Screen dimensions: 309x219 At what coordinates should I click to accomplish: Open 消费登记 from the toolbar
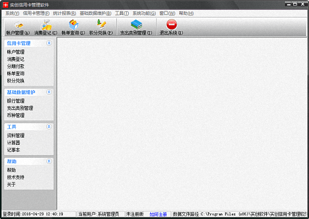pos(46,24)
